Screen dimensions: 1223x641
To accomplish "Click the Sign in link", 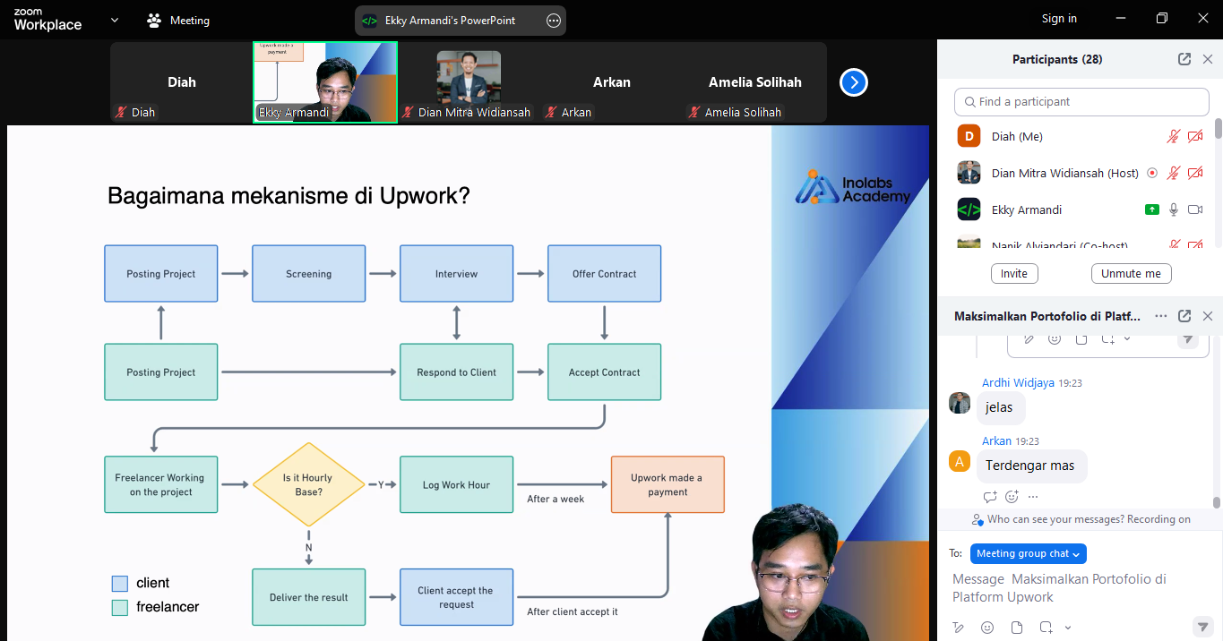I will coord(1059,19).
